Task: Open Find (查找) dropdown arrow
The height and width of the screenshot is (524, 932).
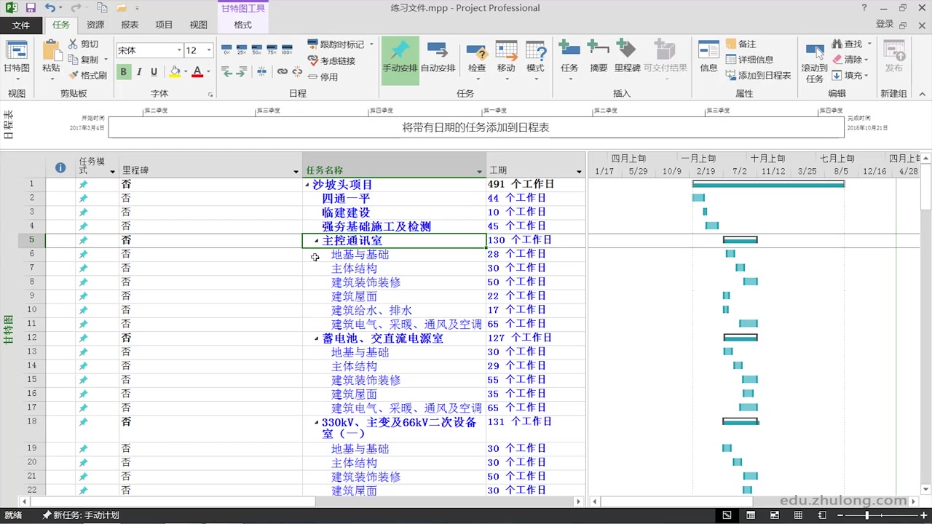Action: pos(869,44)
